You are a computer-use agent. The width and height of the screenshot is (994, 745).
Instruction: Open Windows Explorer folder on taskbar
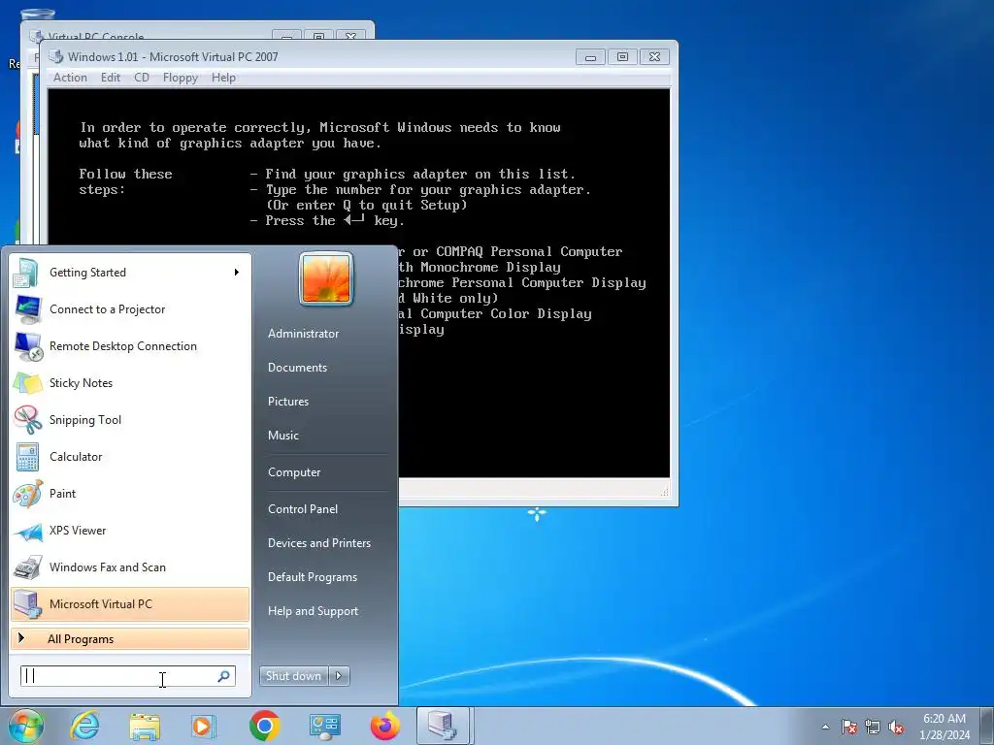coord(145,726)
